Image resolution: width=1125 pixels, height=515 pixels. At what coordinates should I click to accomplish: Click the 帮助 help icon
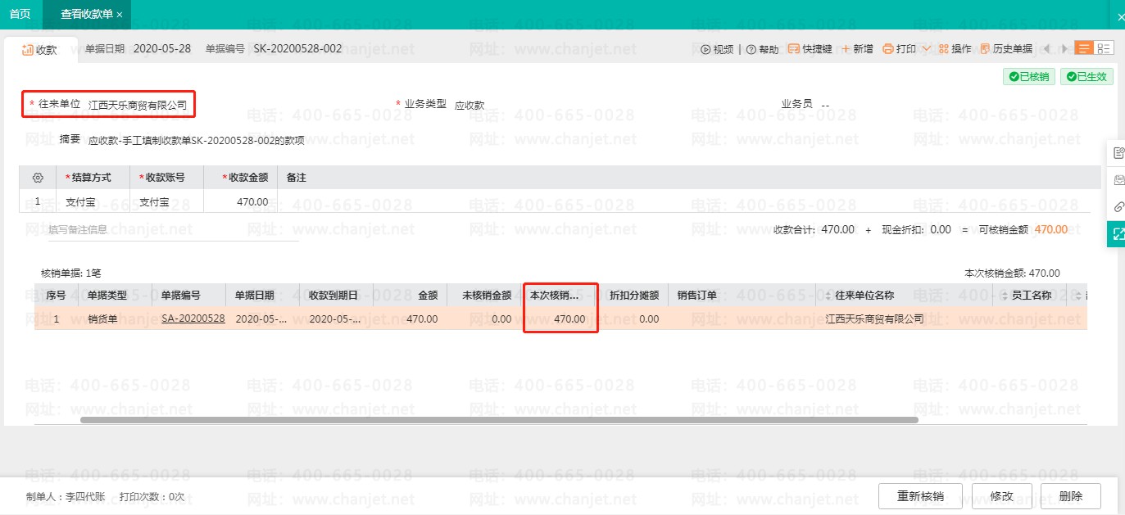[x=751, y=49]
